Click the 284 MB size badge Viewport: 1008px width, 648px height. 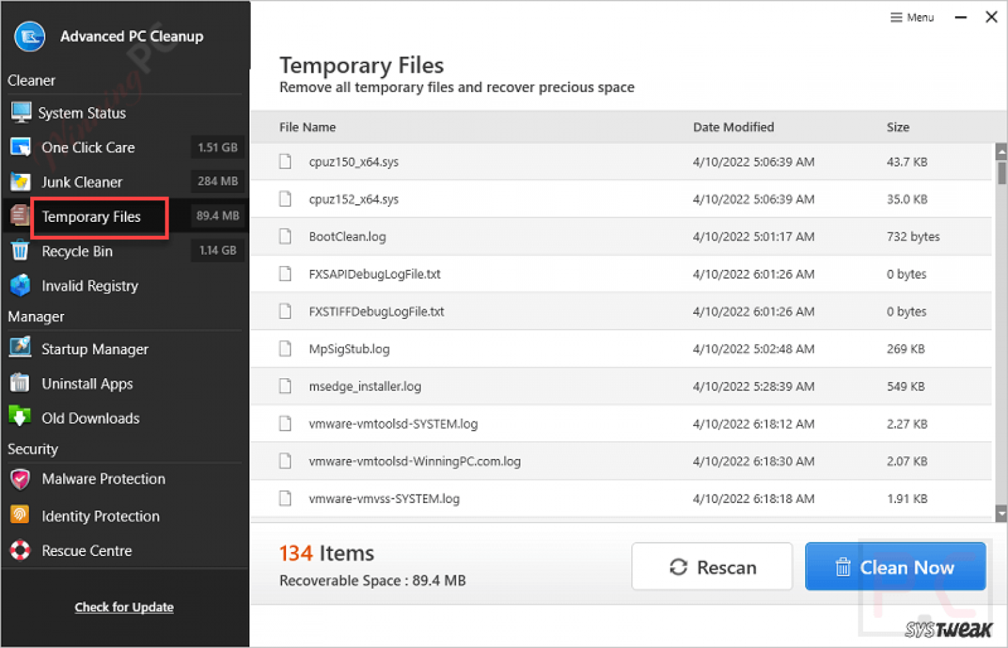tap(218, 181)
